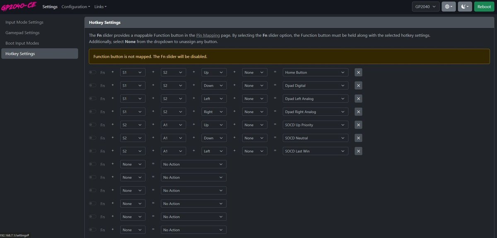Image resolution: width=497 pixels, height=238 pixels.
Task: Open the Links menu
Action: click(x=100, y=7)
